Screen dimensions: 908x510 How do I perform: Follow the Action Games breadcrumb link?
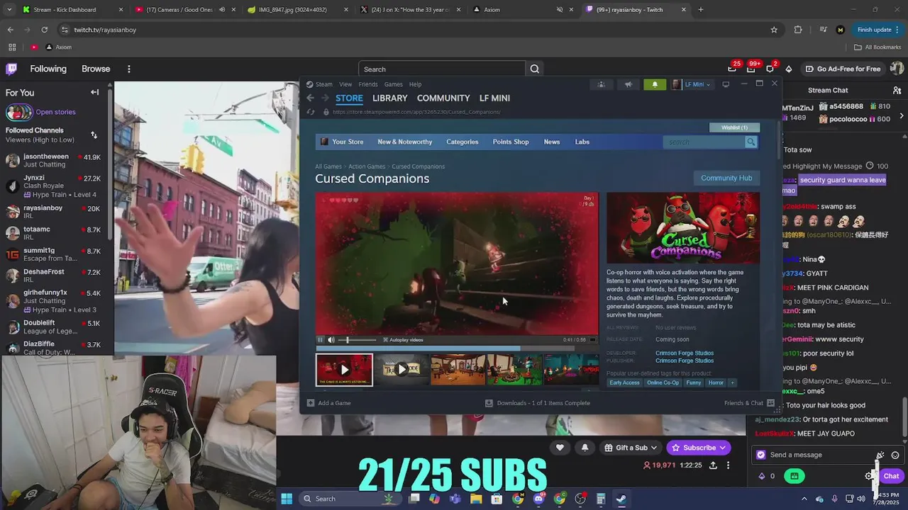coord(367,166)
